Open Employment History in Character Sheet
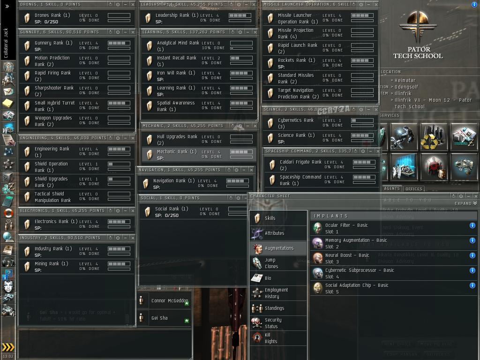480x360 pixels. click(278, 293)
